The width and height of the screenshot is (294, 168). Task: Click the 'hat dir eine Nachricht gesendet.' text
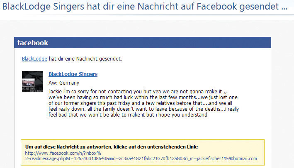[x=85, y=59]
